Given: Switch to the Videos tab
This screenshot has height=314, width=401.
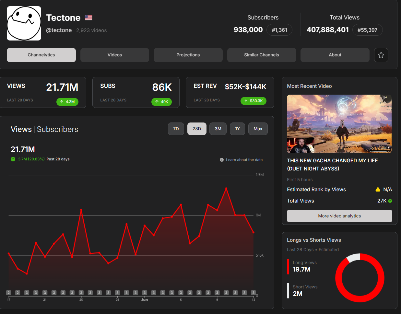Looking at the screenshot, I should 115,55.
